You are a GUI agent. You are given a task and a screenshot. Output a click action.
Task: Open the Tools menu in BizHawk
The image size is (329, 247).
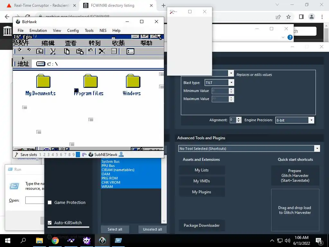tap(89, 31)
